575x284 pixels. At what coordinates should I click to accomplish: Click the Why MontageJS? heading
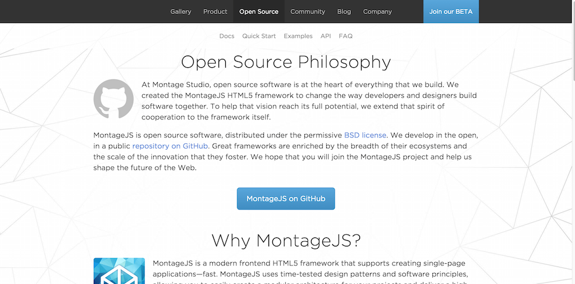point(286,240)
